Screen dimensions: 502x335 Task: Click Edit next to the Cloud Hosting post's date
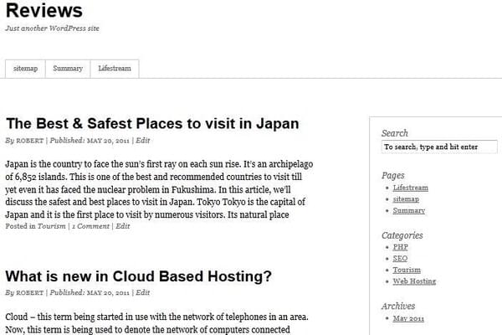coord(143,292)
